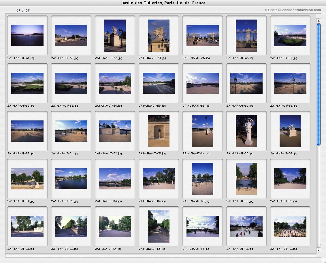326x263 pixels.
Task: Click the file name label 2A1-LNA-JT-C3.jpg
Action: [x=152, y=153]
